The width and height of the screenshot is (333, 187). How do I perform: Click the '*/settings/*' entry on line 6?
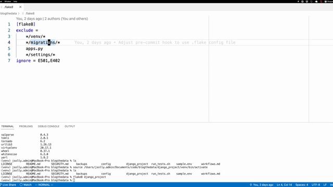41,55
